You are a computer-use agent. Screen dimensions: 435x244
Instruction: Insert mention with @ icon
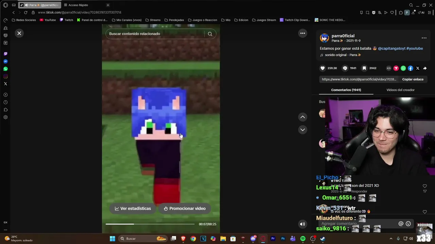(x=401, y=224)
